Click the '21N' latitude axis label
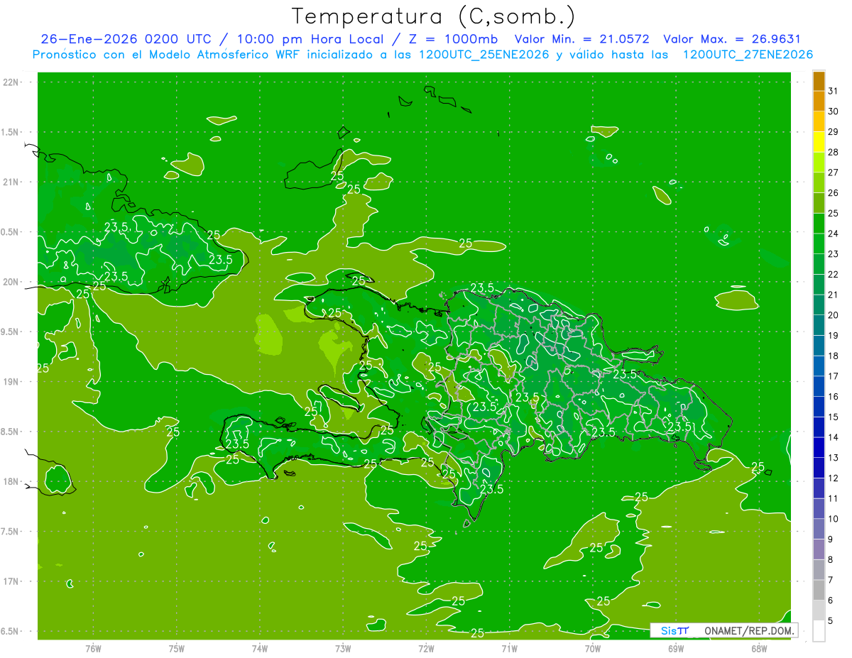Screen dimensions: 852x658 pyautogui.click(x=11, y=182)
